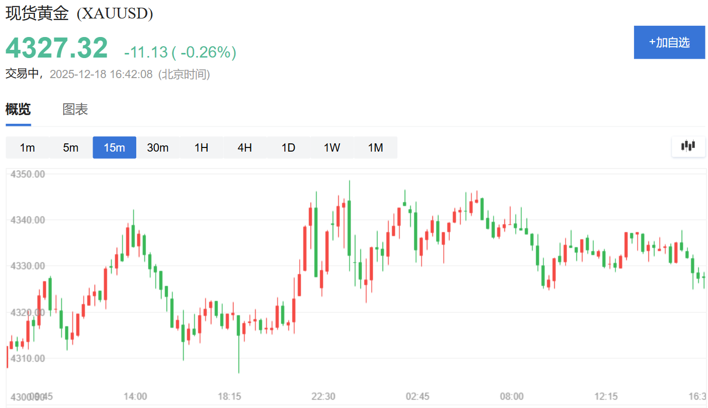
Task: Open the candlestick chart type icon
Action: [x=688, y=146]
